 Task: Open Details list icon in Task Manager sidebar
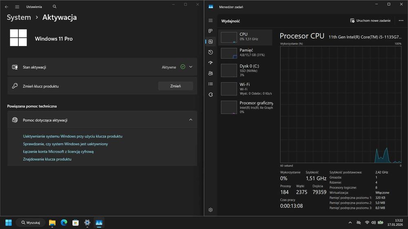pos(211,84)
